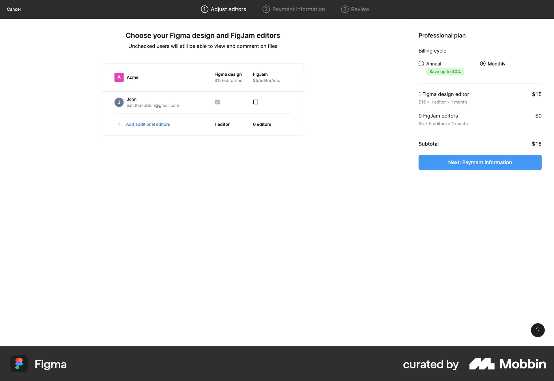Click Add additional editors

coord(148,124)
